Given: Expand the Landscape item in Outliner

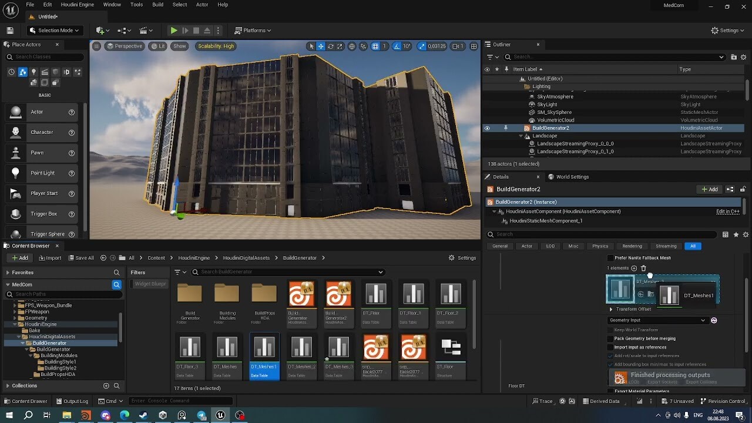Looking at the screenshot, I should pyautogui.click(x=521, y=135).
